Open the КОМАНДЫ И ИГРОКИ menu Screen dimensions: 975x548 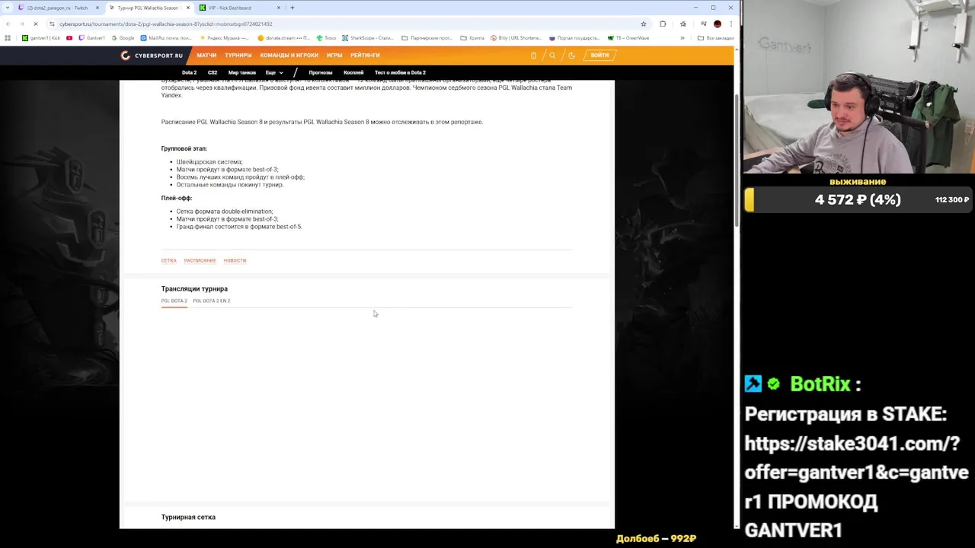point(289,55)
